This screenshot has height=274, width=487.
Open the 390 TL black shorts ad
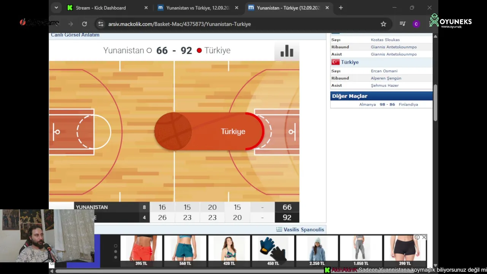[405, 250]
